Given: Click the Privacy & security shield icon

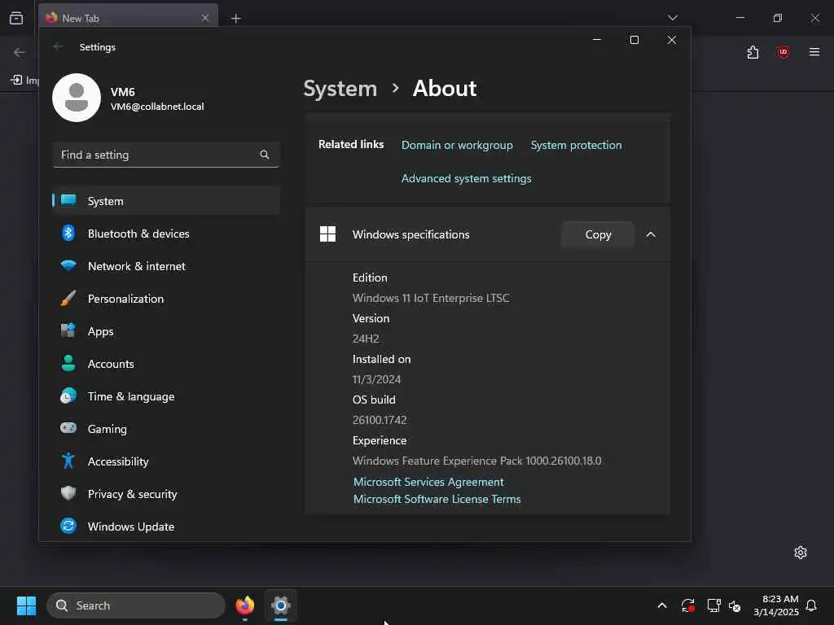Looking at the screenshot, I should 68,493.
